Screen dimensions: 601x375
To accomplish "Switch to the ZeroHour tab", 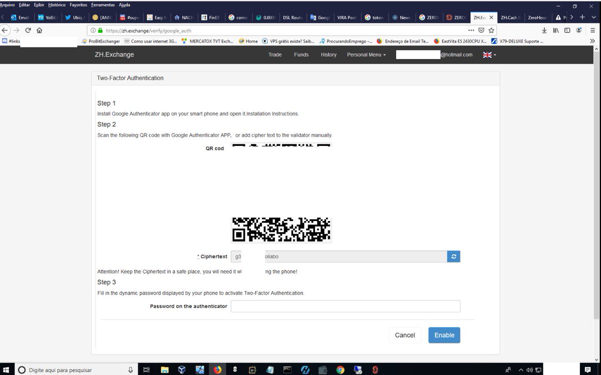I will tap(537, 17).
